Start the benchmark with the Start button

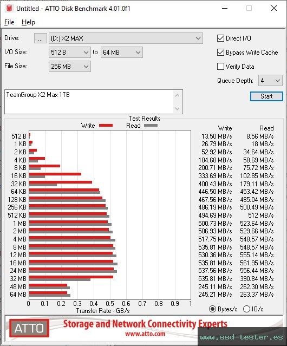tap(266, 96)
